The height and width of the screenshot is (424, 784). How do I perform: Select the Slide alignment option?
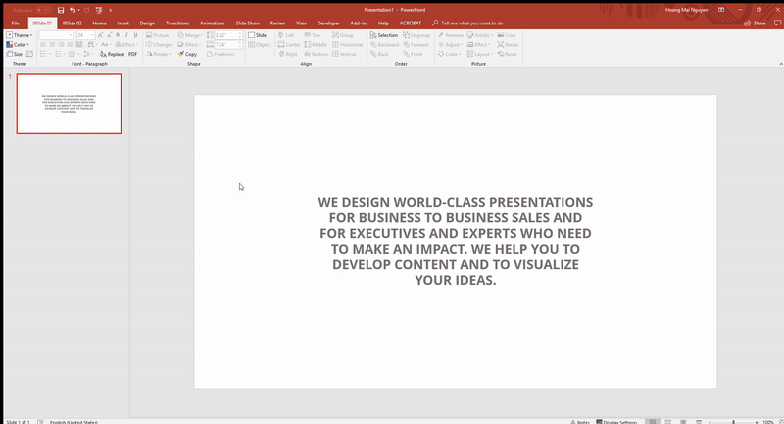[258, 35]
